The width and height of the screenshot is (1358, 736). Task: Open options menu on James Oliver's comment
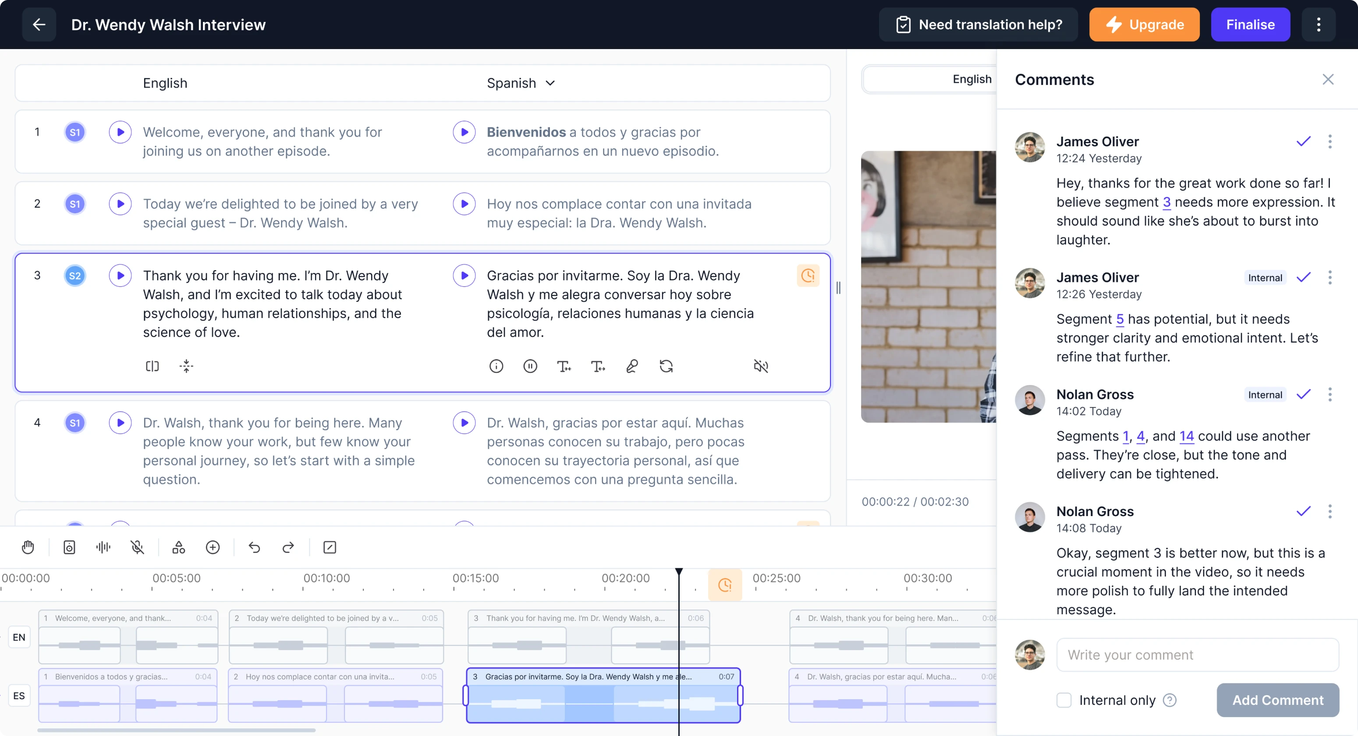[x=1330, y=142]
